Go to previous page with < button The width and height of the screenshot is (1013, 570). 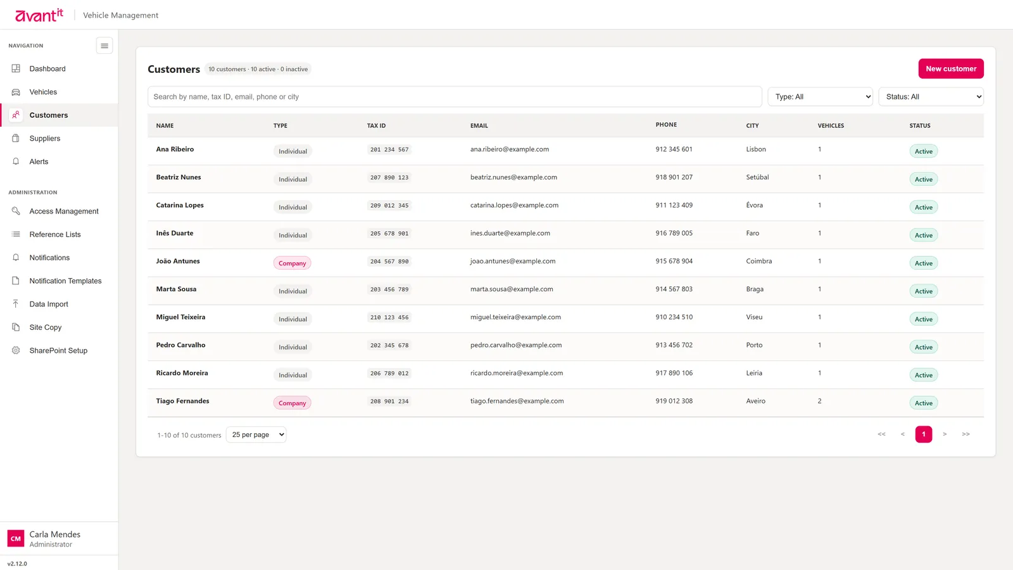click(902, 434)
